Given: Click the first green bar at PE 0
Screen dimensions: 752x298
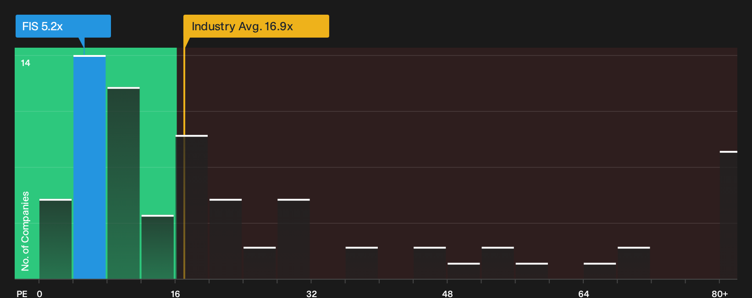Looking at the screenshot, I should [55, 239].
